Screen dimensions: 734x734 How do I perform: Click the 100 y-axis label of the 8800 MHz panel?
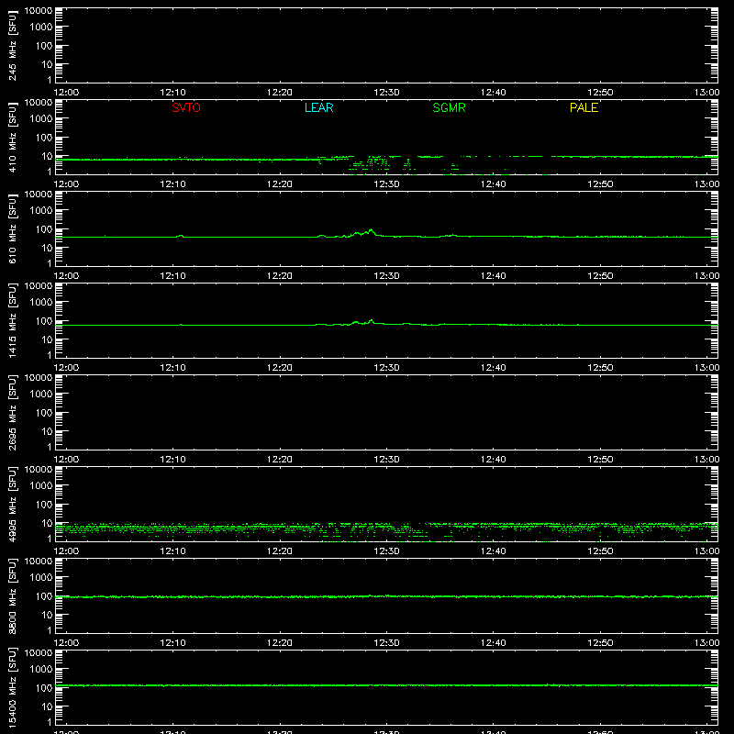[44, 596]
